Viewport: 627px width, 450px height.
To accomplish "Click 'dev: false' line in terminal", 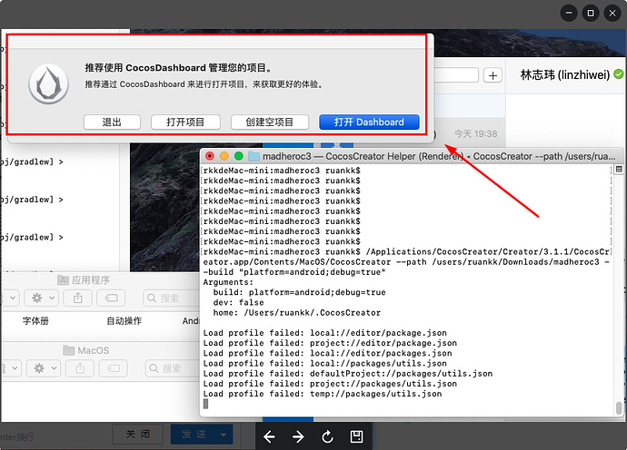I will click(x=238, y=303).
